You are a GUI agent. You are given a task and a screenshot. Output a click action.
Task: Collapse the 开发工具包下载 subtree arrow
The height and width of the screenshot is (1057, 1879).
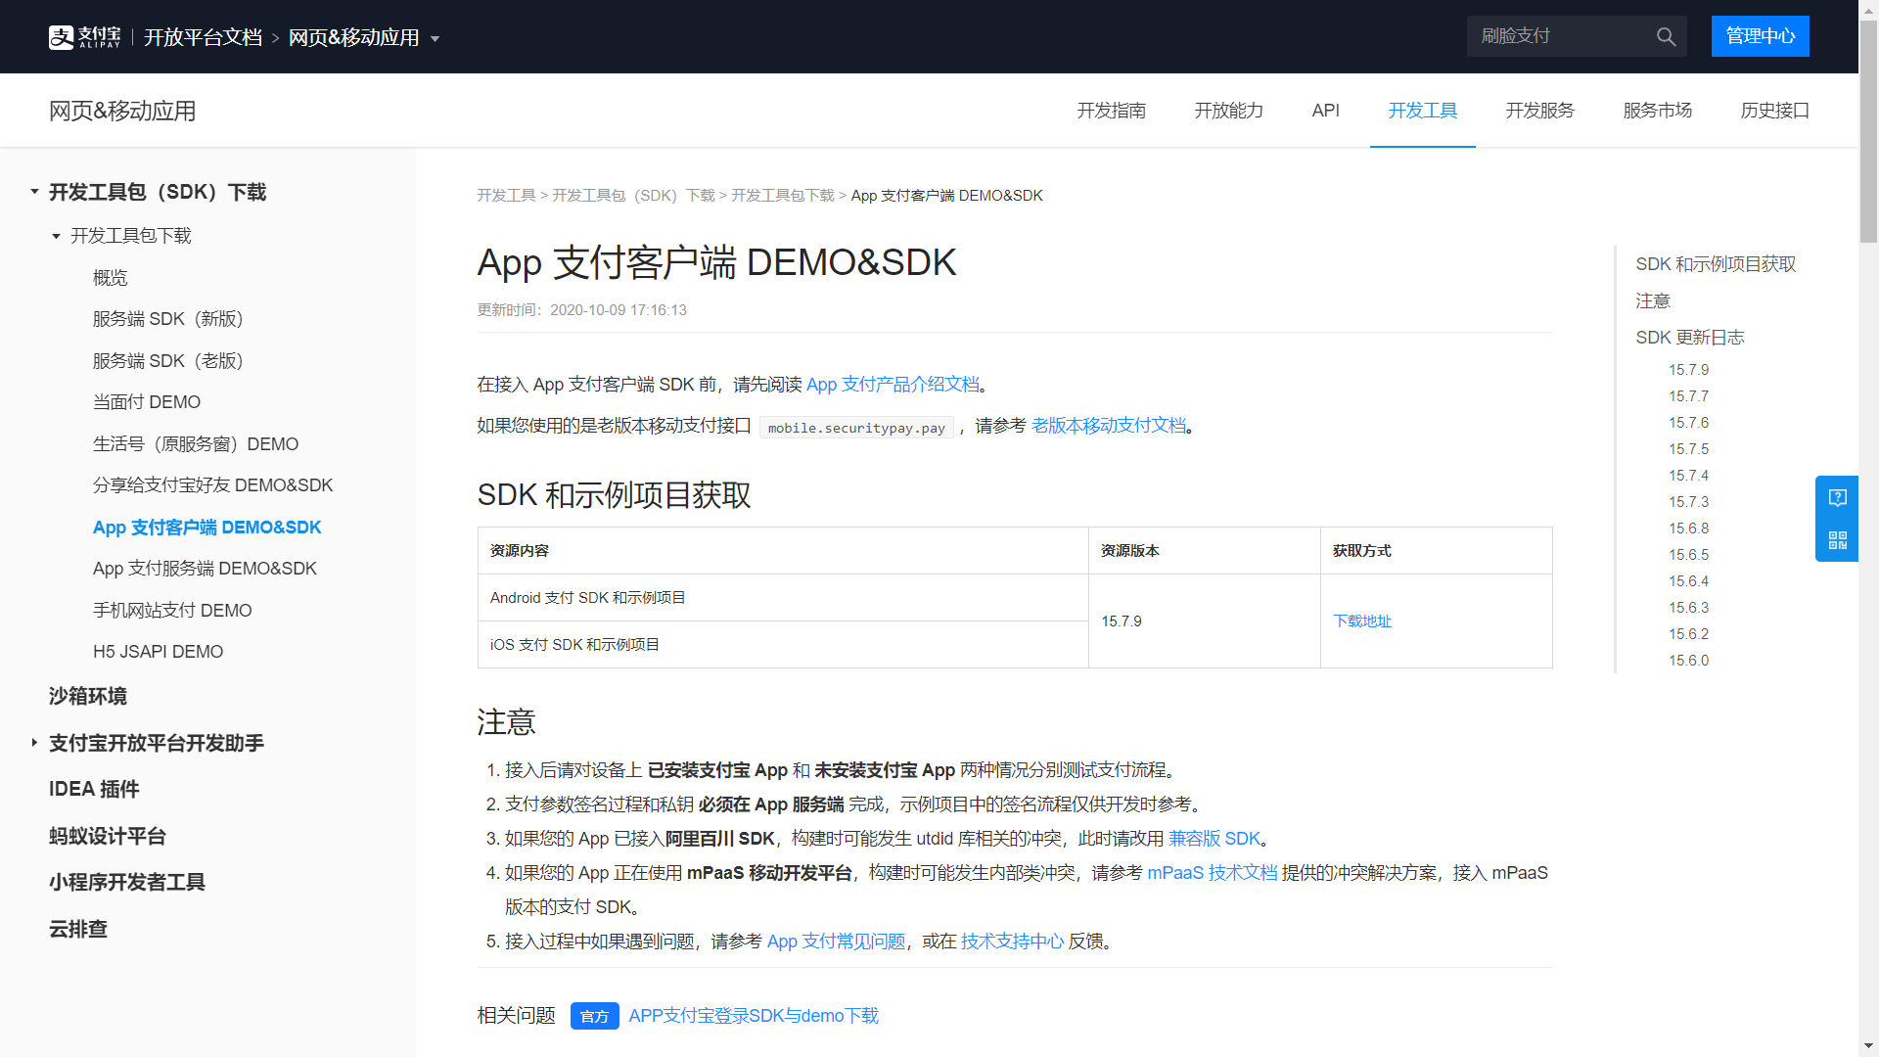pos(56,236)
